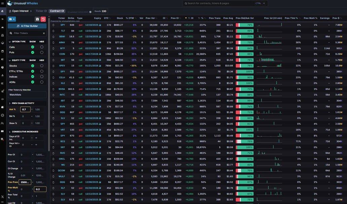Collapse the Option Type section

pos(10,42)
